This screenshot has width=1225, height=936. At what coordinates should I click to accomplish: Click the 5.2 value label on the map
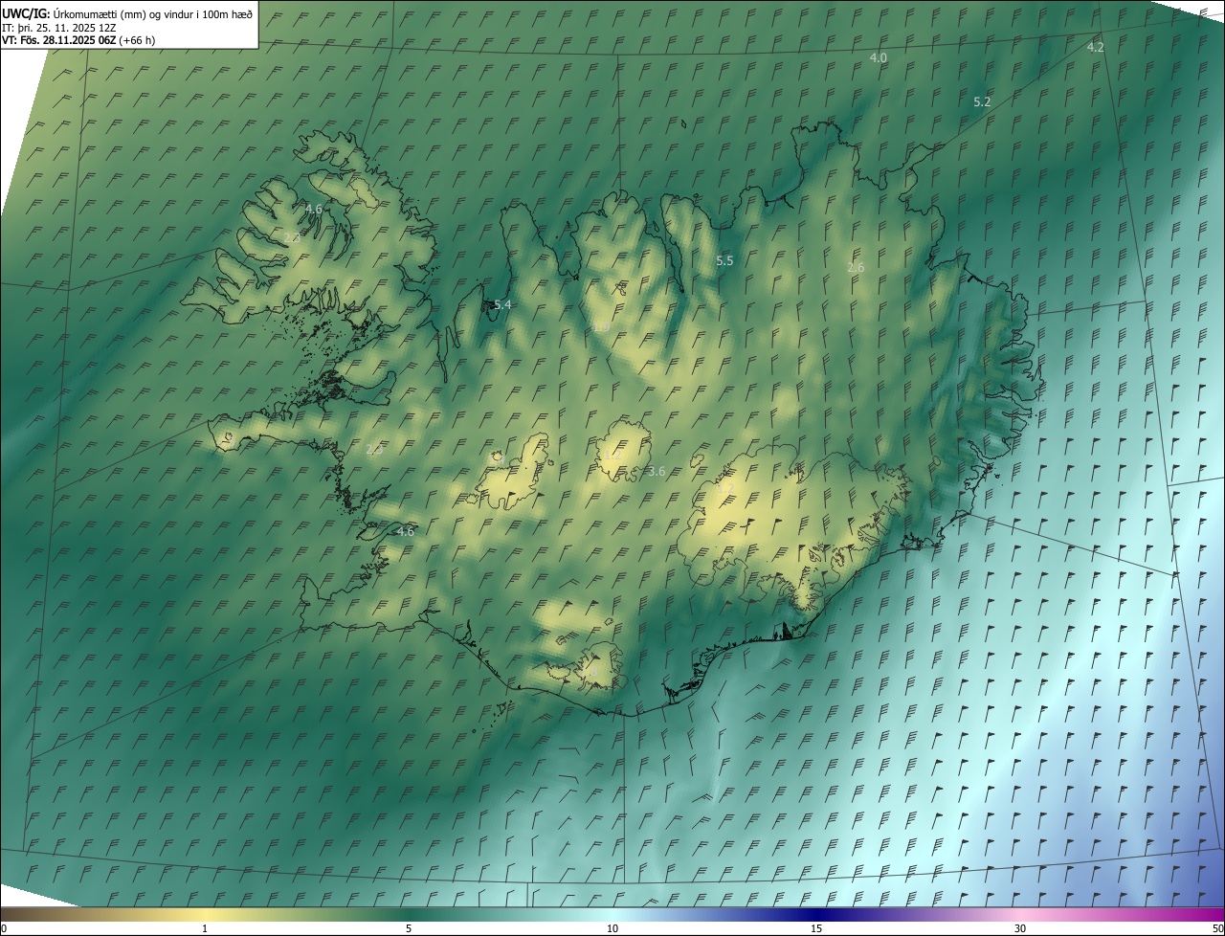[x=982, y=101]
